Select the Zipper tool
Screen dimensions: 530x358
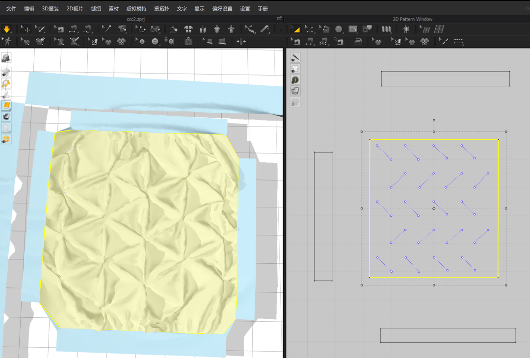[x=188, y=42]
